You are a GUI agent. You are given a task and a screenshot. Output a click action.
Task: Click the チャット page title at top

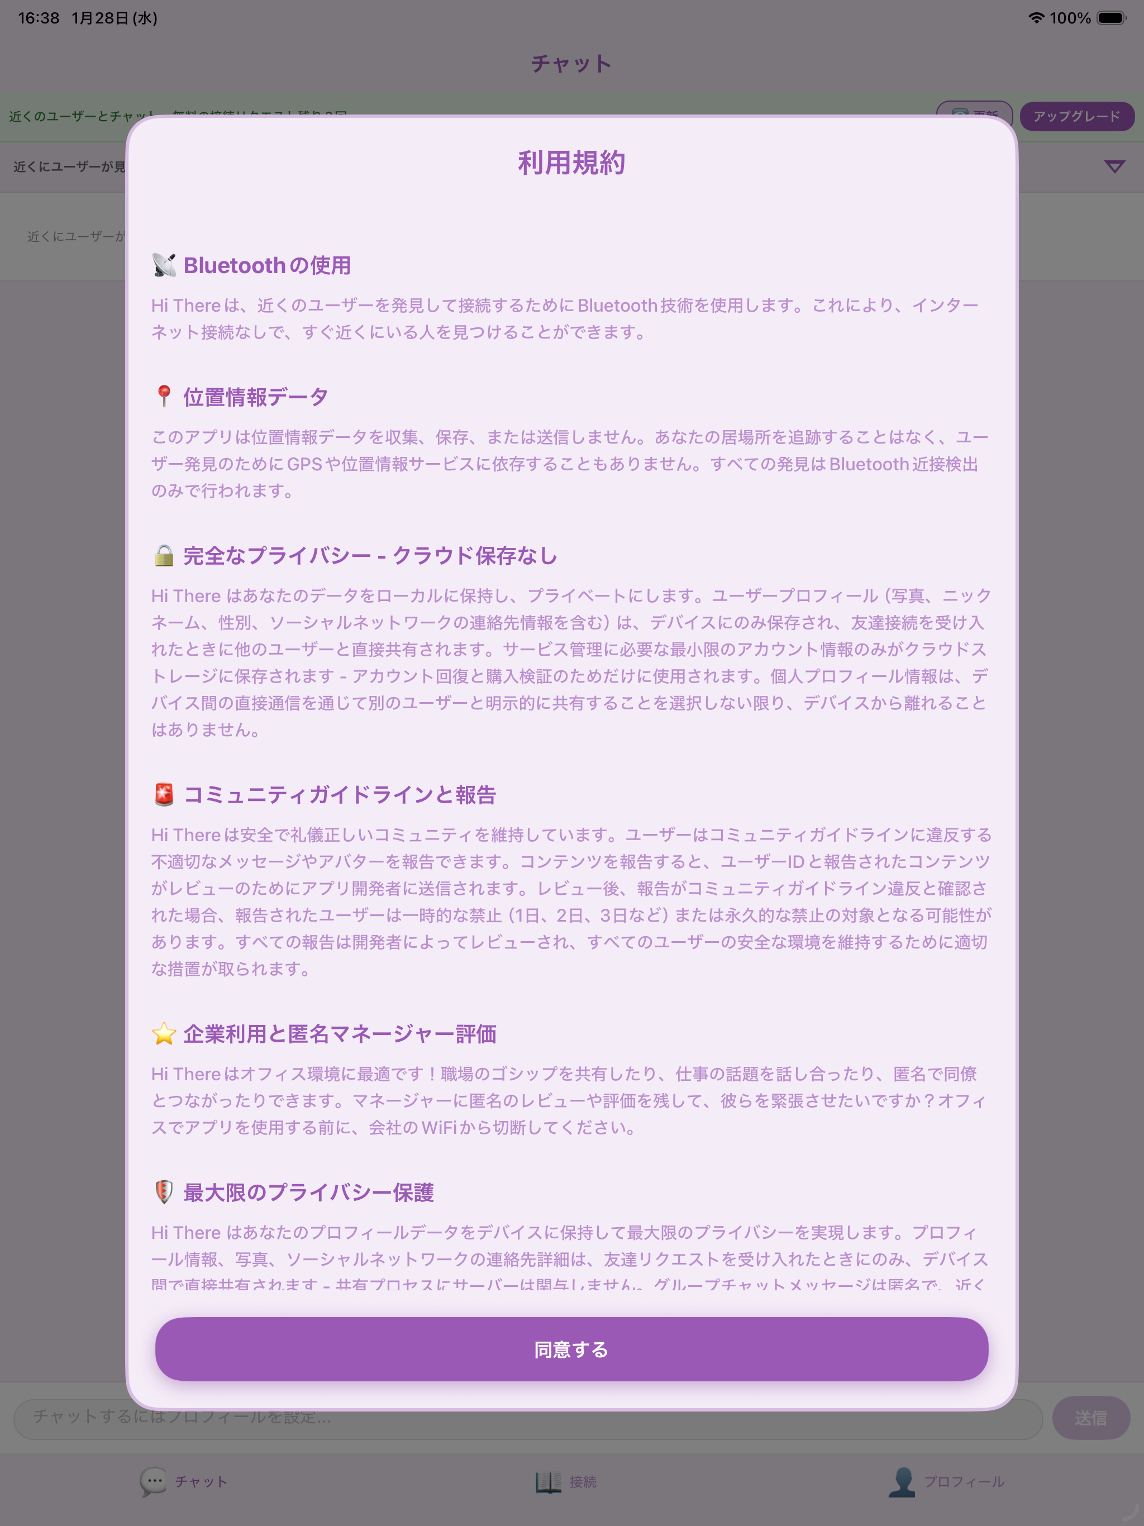(x=571, y=64)
